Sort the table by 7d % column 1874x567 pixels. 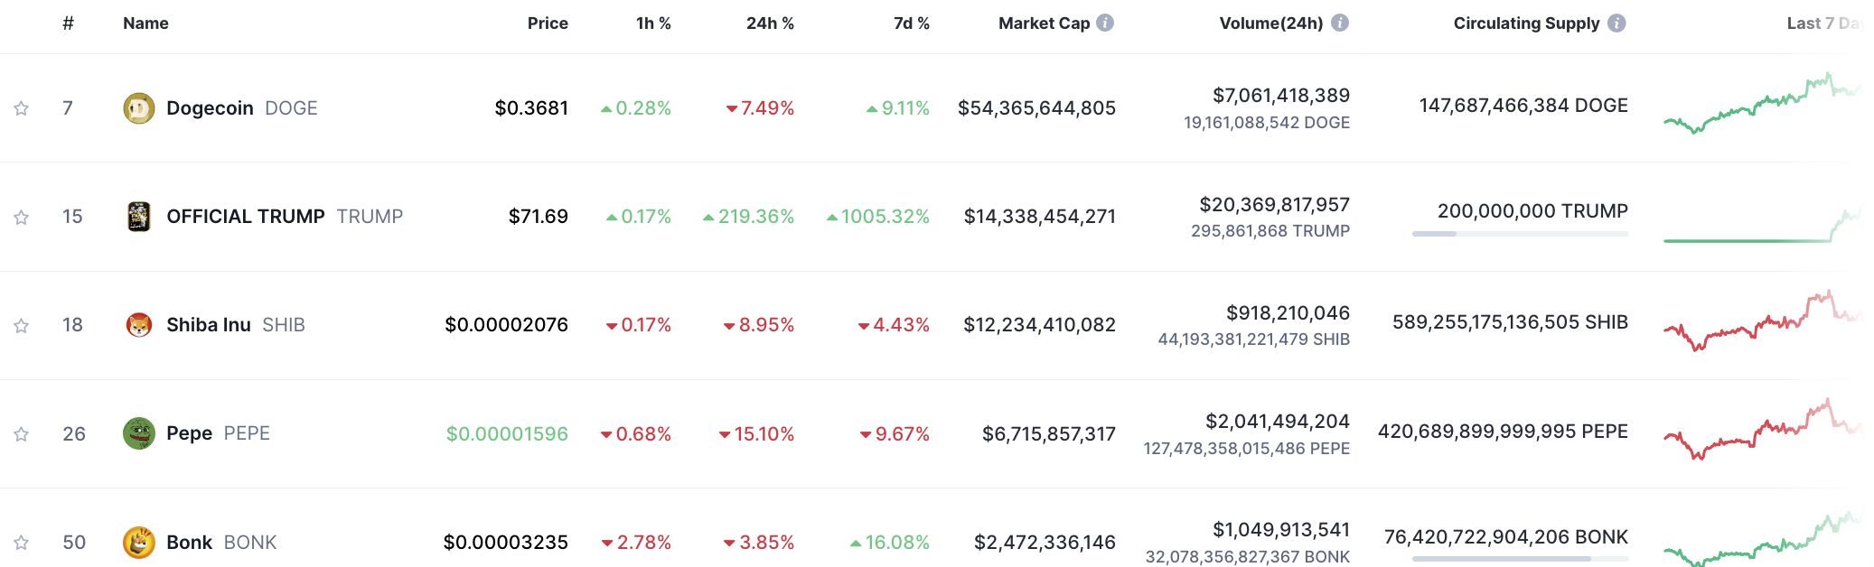[x=911, y=23]
